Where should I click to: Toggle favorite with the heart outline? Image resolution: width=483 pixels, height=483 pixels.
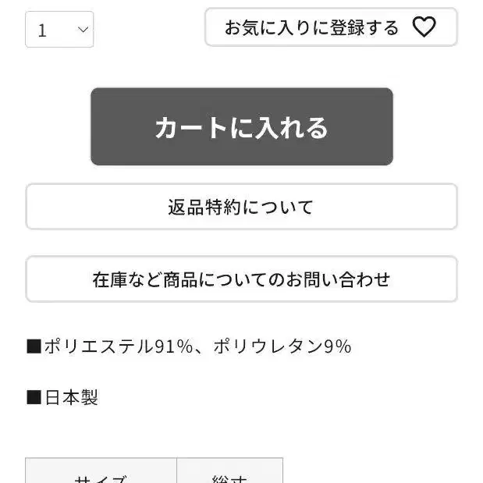[424, 27]
